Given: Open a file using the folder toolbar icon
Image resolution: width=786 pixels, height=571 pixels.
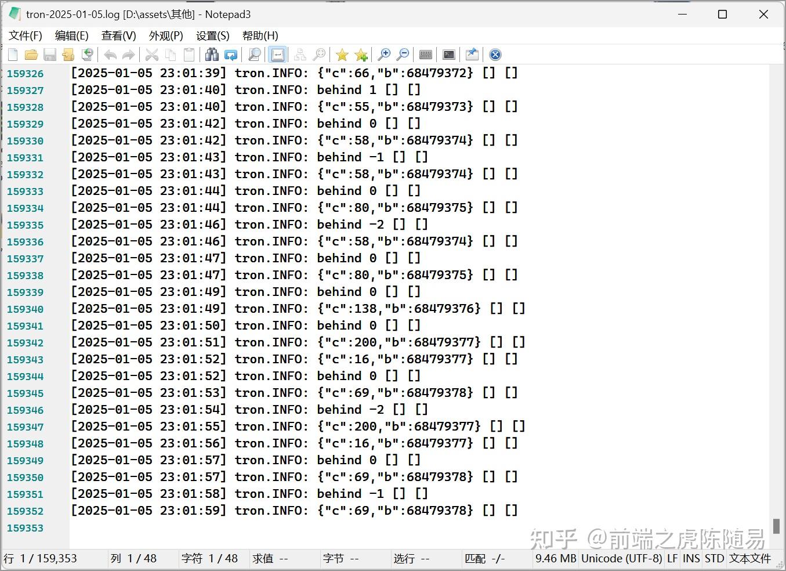Looking at the screenshot, I should click(31, 55).
